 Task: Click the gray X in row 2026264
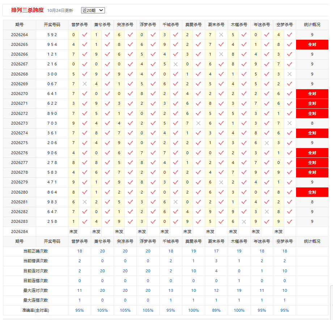point(221,35)
